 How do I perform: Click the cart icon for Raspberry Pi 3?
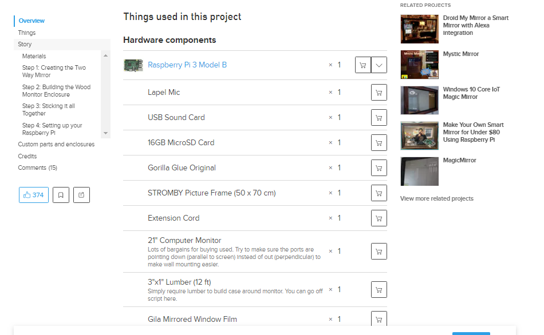tap(363, 65)
